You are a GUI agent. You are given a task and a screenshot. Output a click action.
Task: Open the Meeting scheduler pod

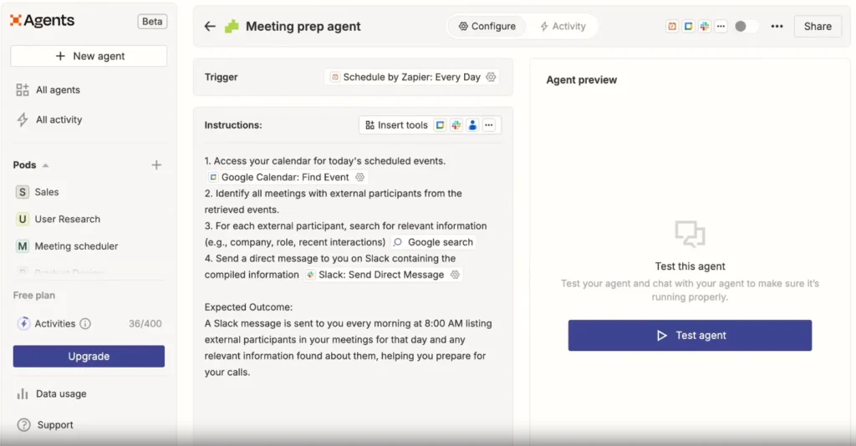(67, 246)
